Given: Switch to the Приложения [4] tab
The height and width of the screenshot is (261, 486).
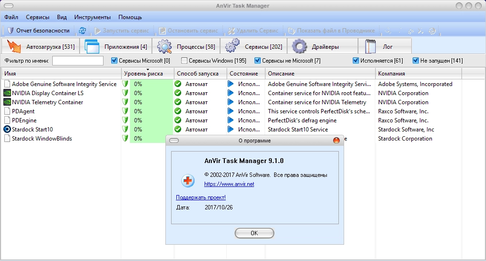Looking at the screenshot, I should (116, 46).
